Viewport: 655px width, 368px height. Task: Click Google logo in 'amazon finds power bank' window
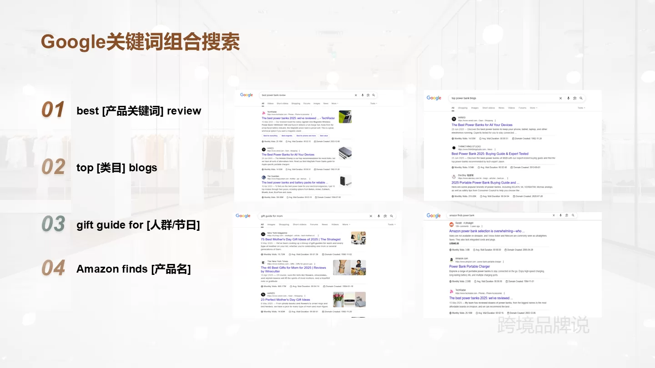433,215
